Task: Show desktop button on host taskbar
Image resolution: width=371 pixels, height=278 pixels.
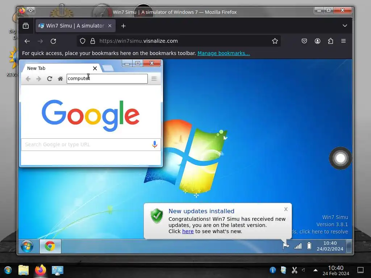Action: coord(360,270)
